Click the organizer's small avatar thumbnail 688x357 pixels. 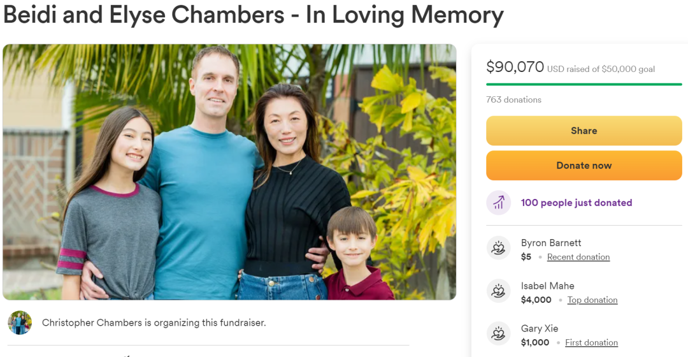(x=20, y=323)
